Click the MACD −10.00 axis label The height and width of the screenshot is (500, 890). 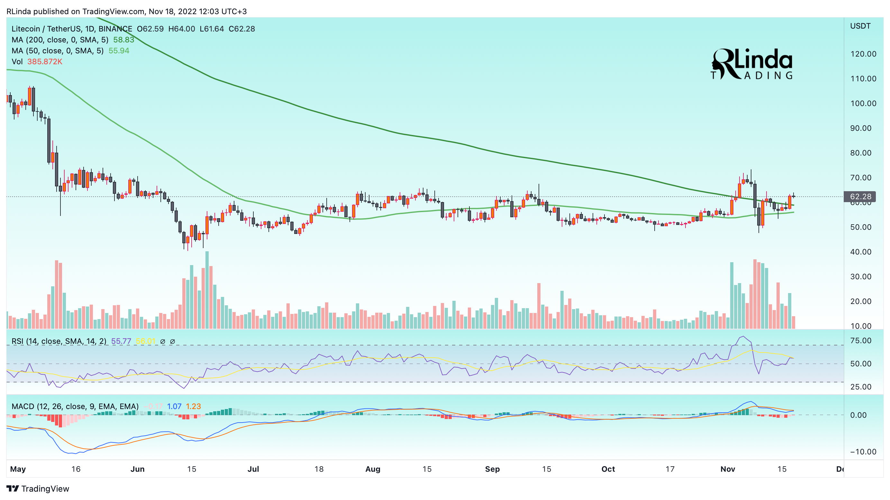coord(863,452)
